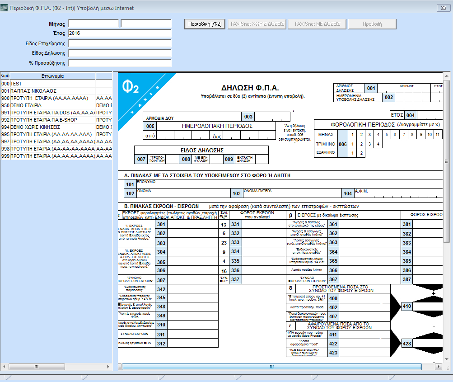Image resolution: width=453 pixels, height=382 pixels.
Task: Click the form preview scroll right arrow
Action: pos(439,367)
